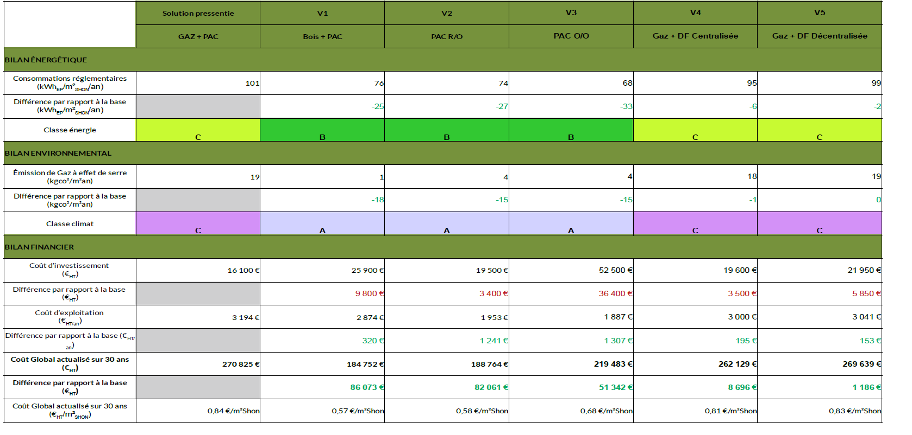Select red difference value 5 850 €
Screen dimensions: 912x435
[x=820, y=293]
